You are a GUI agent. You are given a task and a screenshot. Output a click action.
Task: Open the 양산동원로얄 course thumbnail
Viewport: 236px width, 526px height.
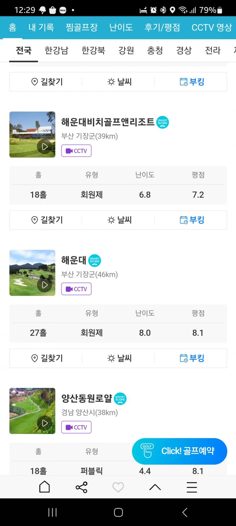point(32,411)
